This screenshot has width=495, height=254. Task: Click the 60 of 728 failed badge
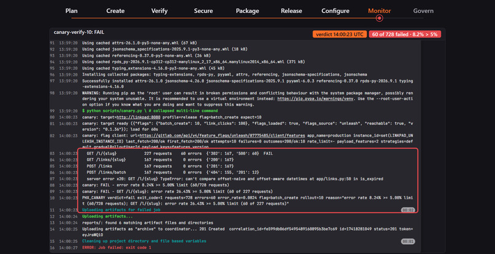tap(405, 34)
